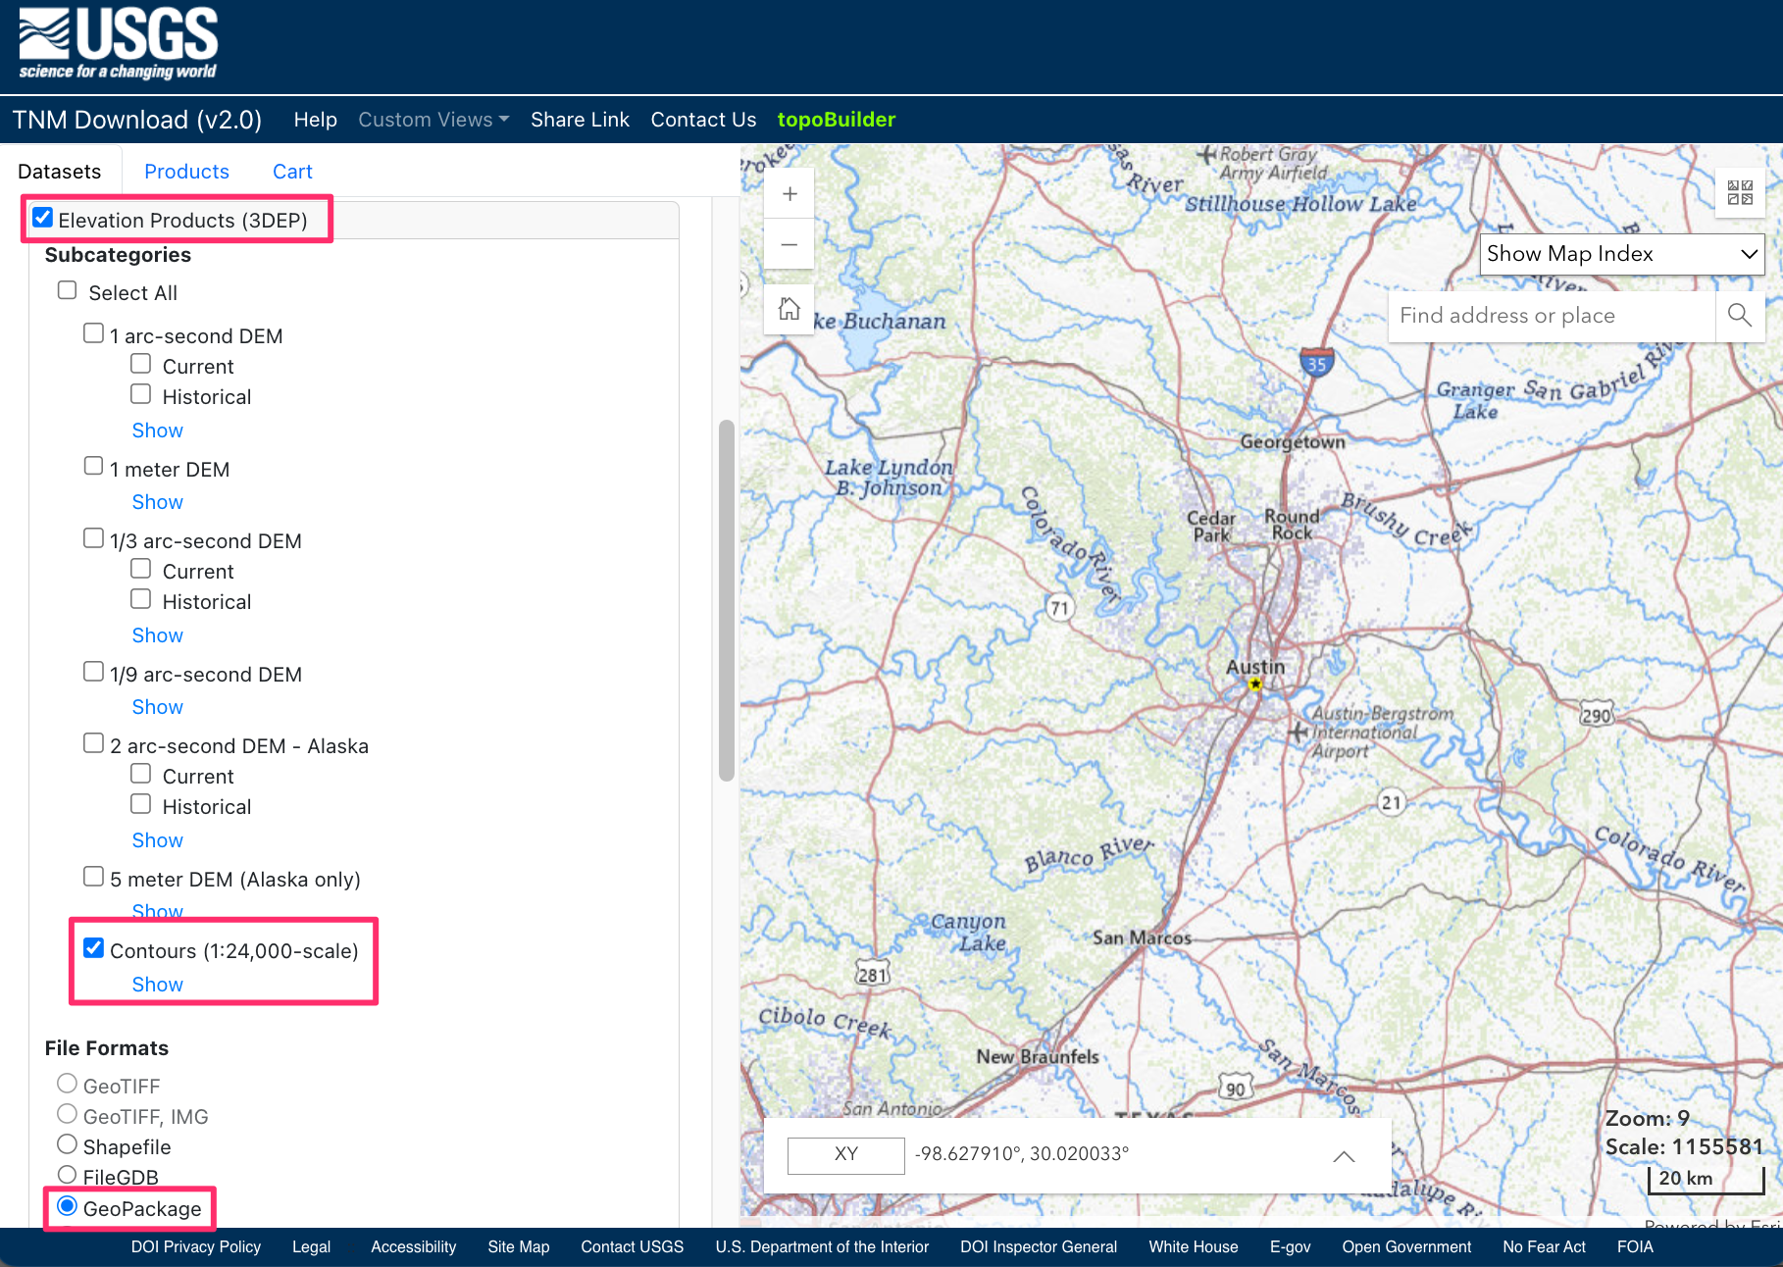Click Show under Contours (1:24,000-scale)
The height and width of the screenshot is (1267, 1783).
click(x=157, y=985)
